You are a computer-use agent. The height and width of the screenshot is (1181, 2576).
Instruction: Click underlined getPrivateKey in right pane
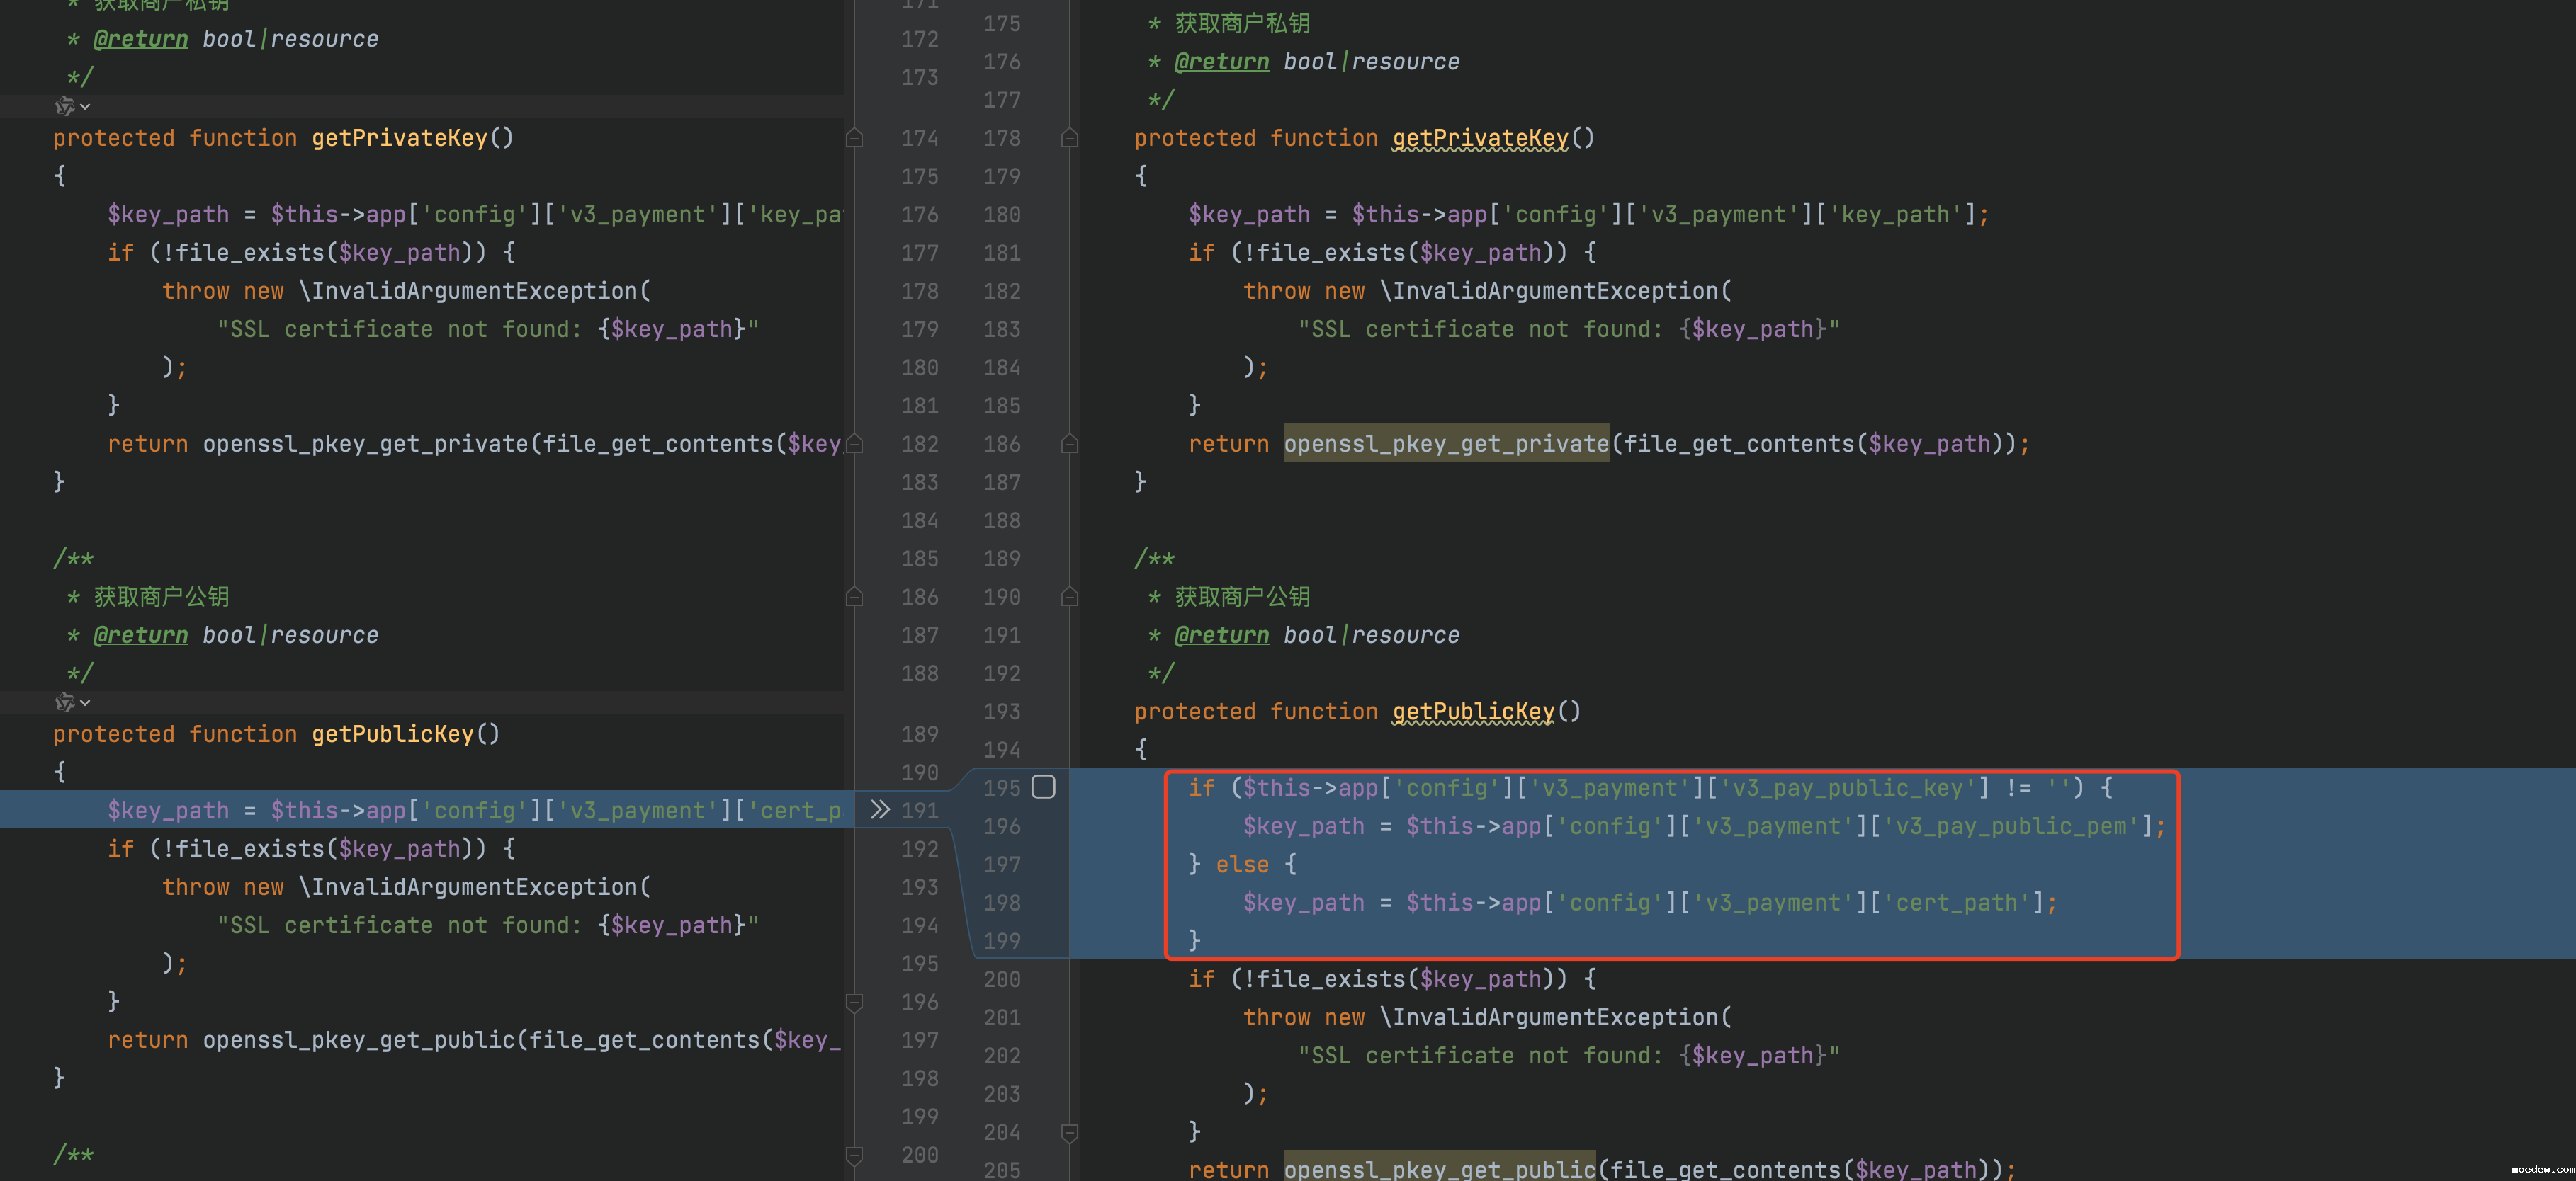1480,138
